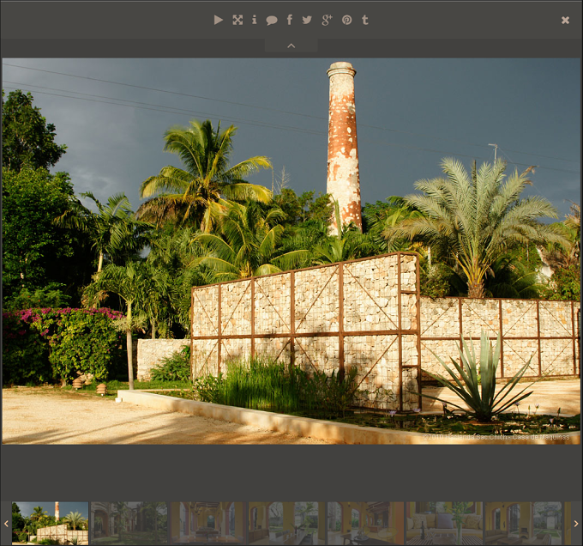The image size is (583, 546).
Task: Click the main photo of the chimney
Action: coord(291,252)
